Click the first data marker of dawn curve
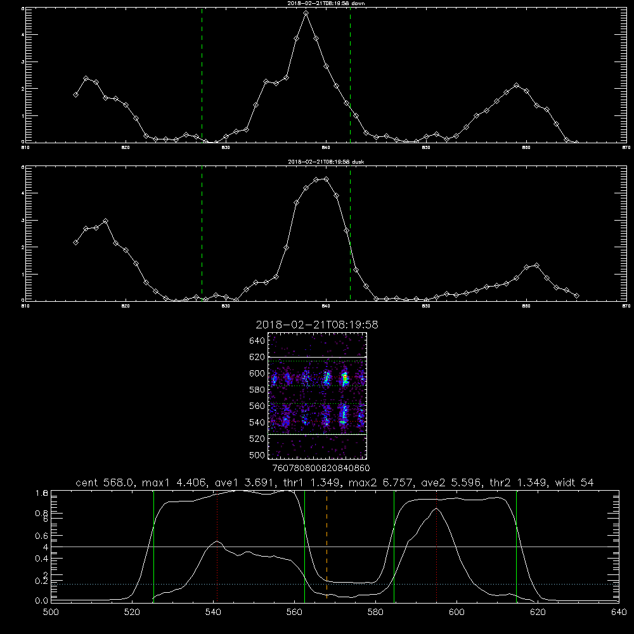Screen dimensions: 634x634 pyautogui.click(x=75, y=94)
